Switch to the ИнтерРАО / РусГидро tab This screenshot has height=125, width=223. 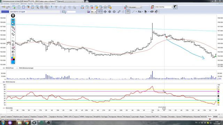[x=101, y=117]
